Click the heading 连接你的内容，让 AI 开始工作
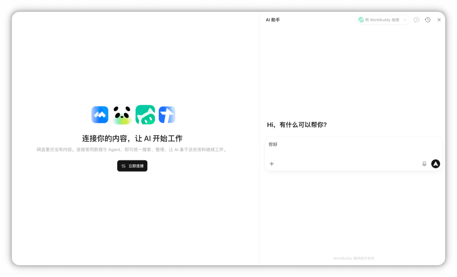457x277 pixels. [x=132, y=138]
